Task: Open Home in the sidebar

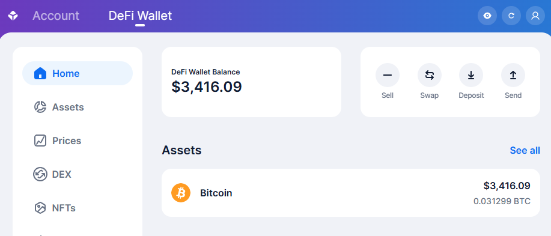Action: point(78,73)
